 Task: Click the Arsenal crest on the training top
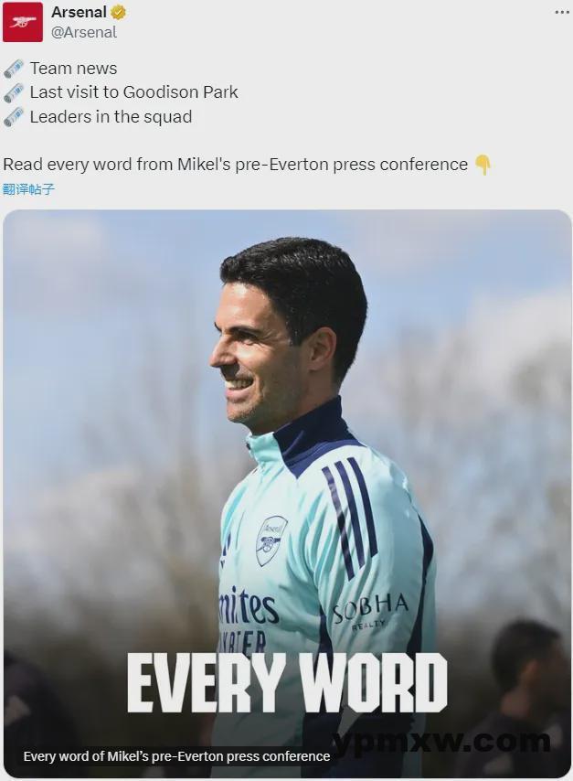(271, 540)
